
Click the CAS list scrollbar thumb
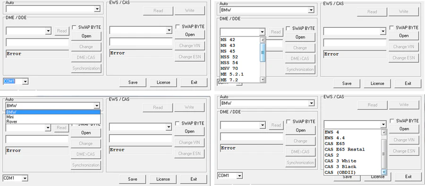click(383, 154)
